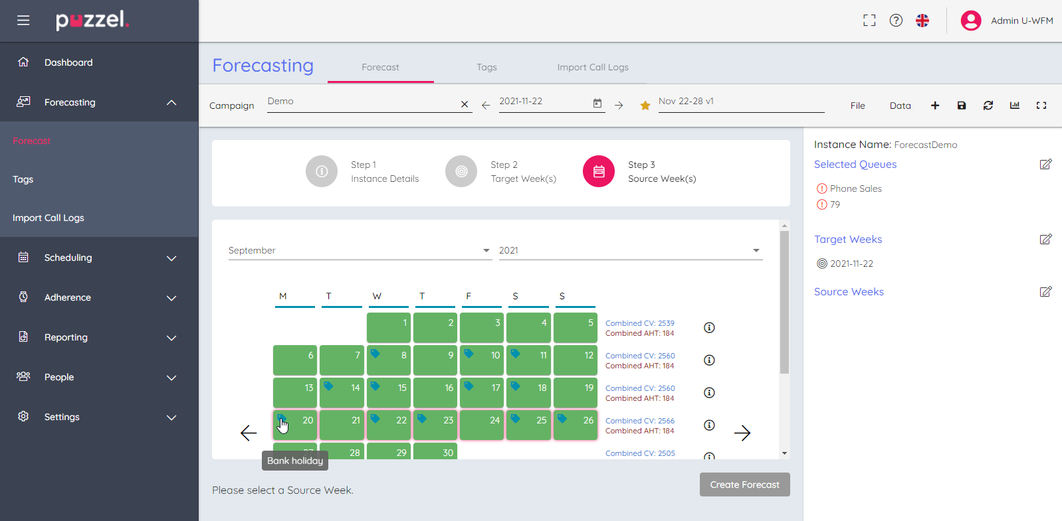Expand the Scheduling sidebar section
Viewport: 1062px width, 521px height.
click(x=99, y=258)
